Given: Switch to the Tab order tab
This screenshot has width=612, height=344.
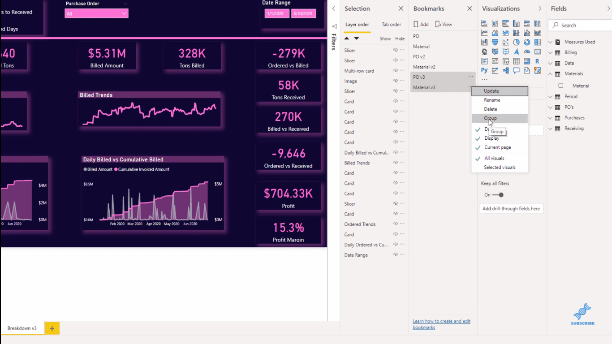Looking at the screenshot, I should (x=391, y=25).
